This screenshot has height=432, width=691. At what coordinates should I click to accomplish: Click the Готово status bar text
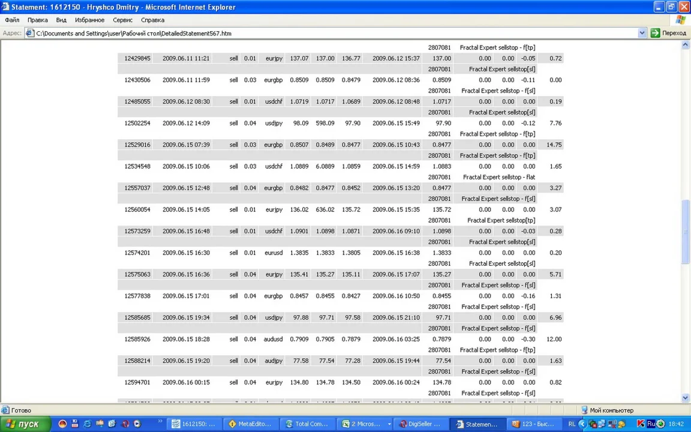point(21,410)
